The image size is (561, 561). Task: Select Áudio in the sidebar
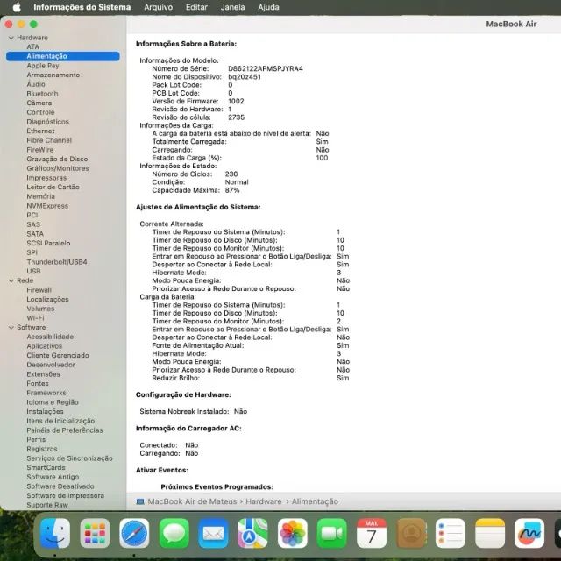tap(36, 84)
